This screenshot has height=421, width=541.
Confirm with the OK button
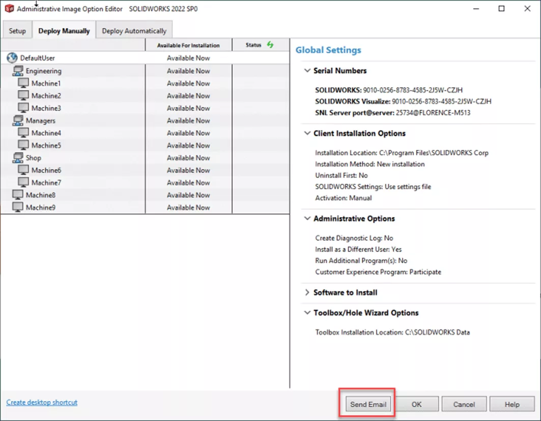pyautogui.click(x=416, y=404)
